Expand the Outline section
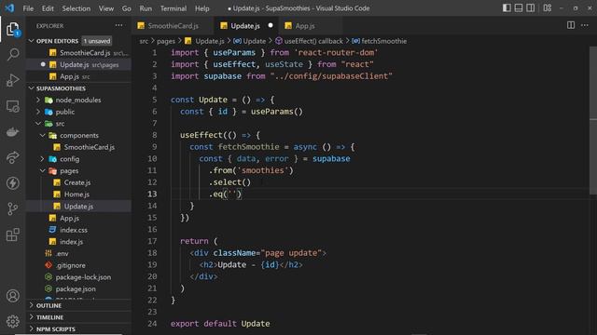The width and height of the screenshot is (597, 335). [x=79, y=305]
